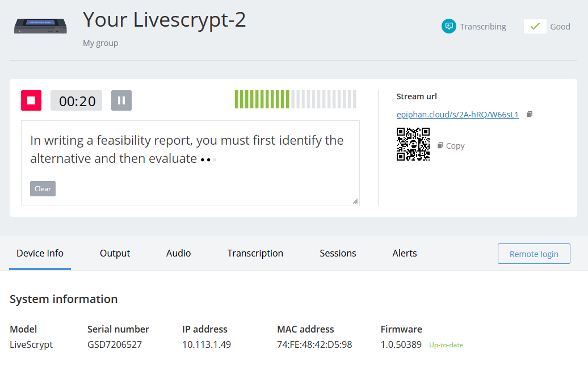Click the stream QR code

(x=413, y=144)
